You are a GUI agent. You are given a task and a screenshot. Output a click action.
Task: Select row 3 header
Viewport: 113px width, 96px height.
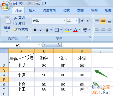point(4,70)
